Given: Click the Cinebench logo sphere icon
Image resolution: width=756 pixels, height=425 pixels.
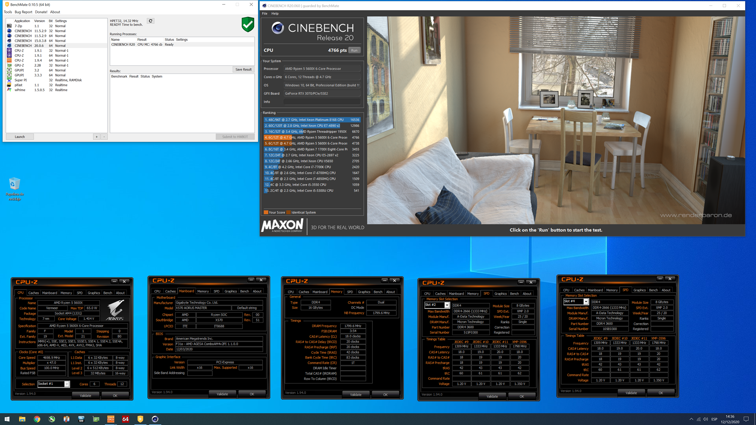Looking at the screenshot, I should (x=278, y=28).
